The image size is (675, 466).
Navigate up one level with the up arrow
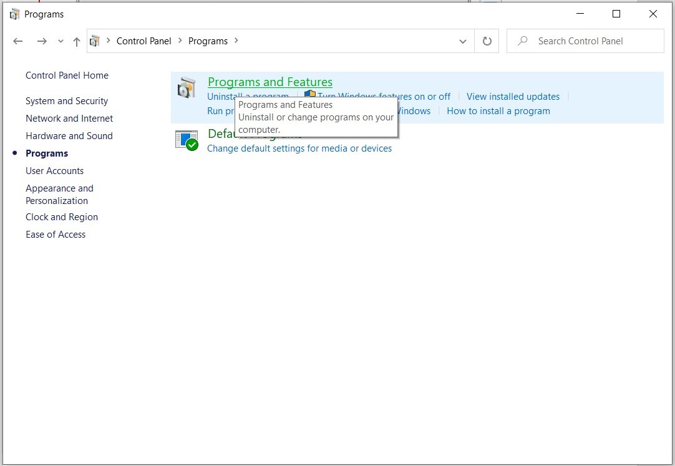(76, 41)
